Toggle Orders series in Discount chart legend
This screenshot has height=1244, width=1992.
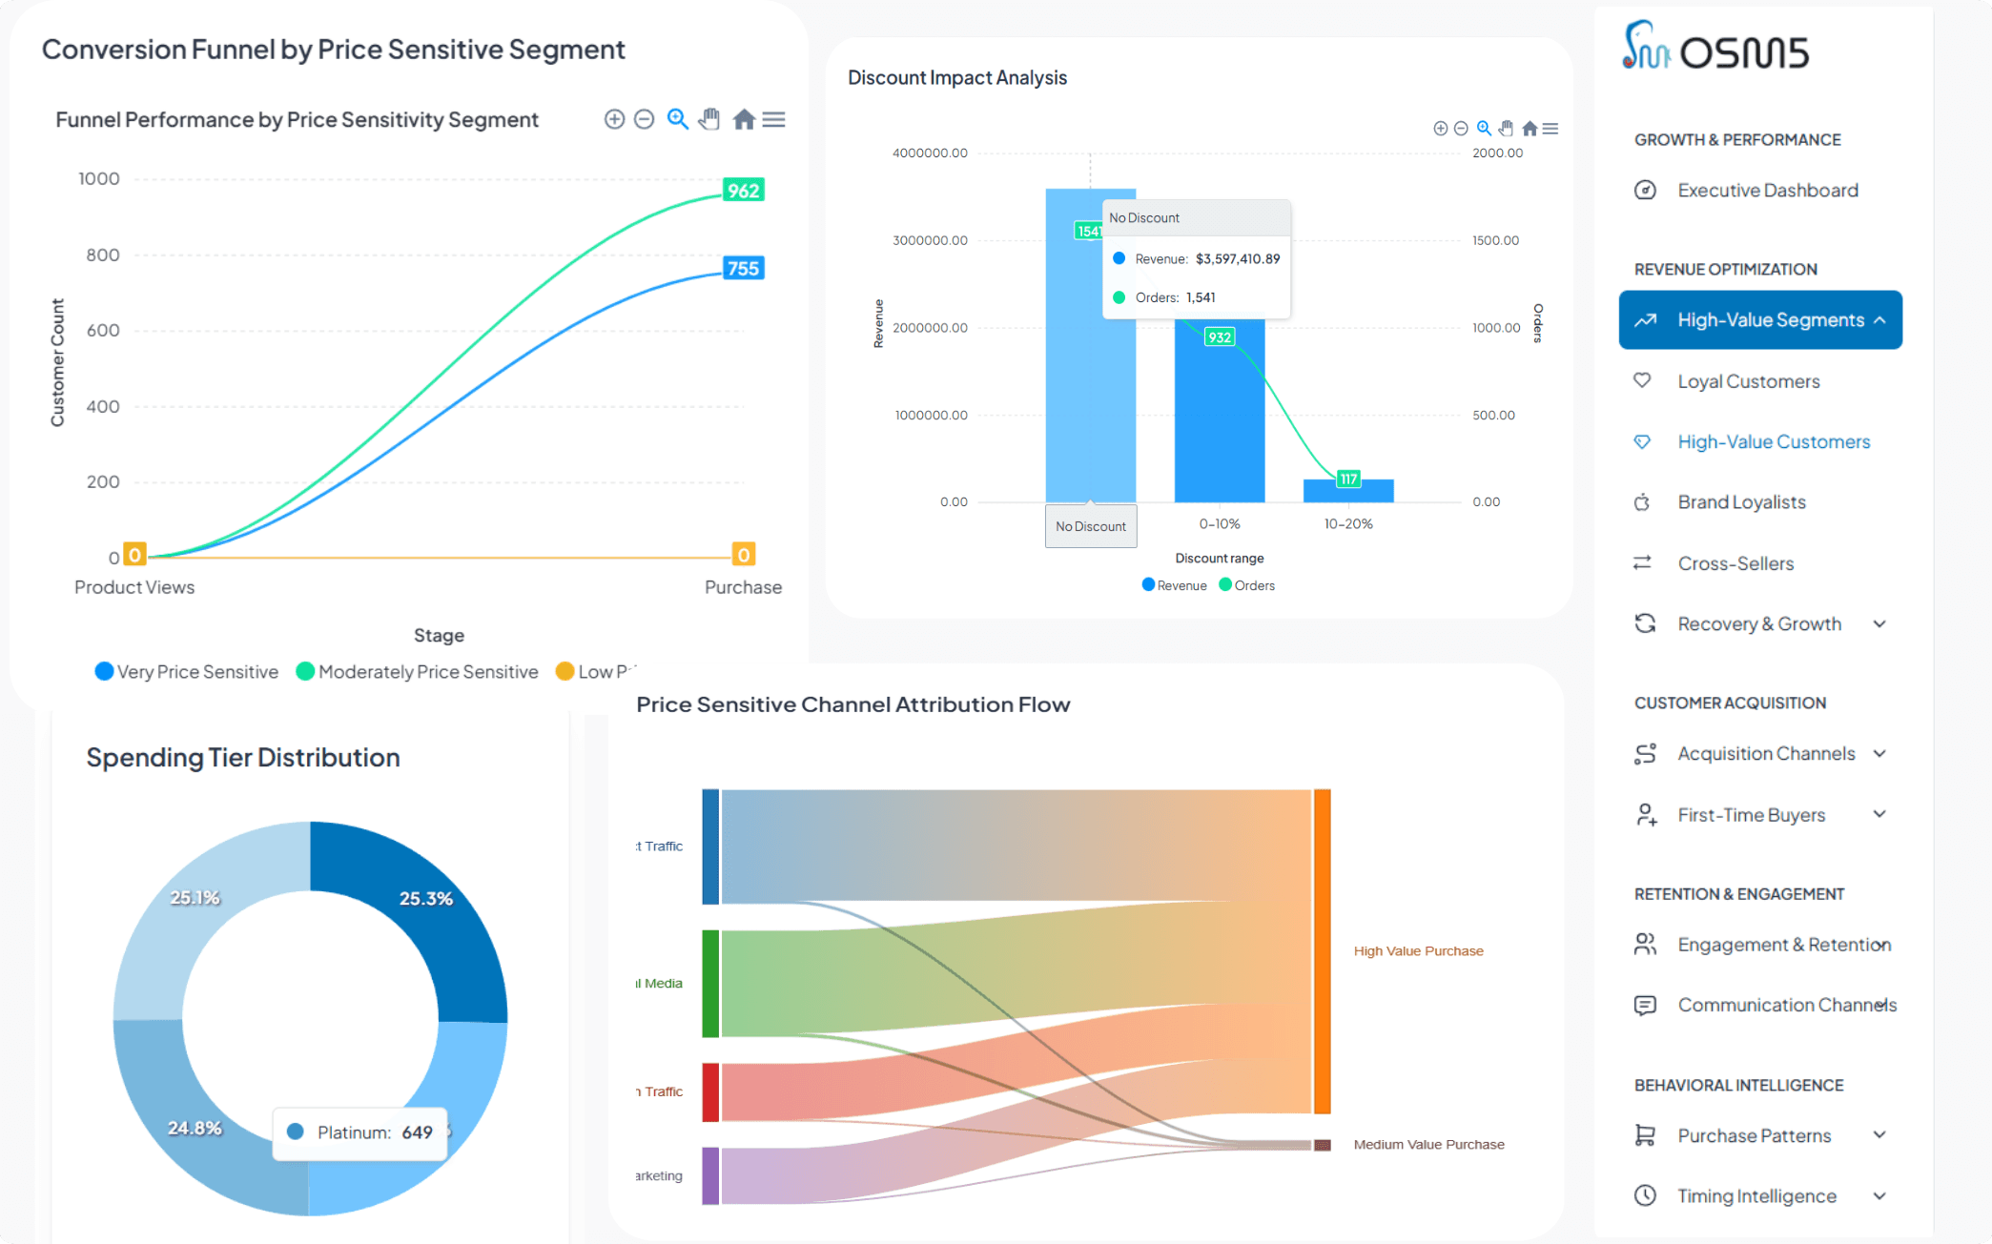pyautogui.click(x=1253, y=585)
